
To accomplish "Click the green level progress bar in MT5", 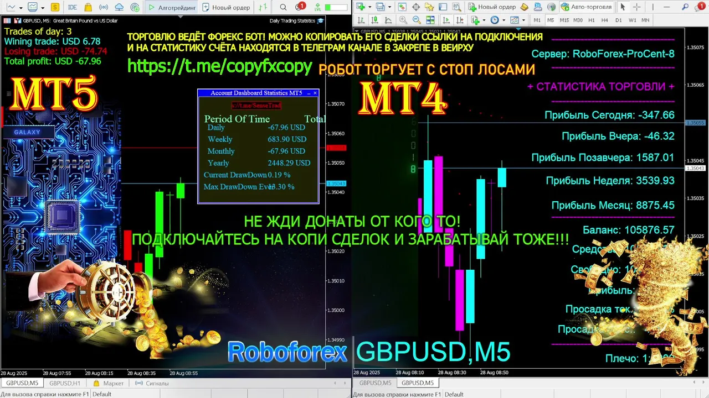I will pos(336,7).
